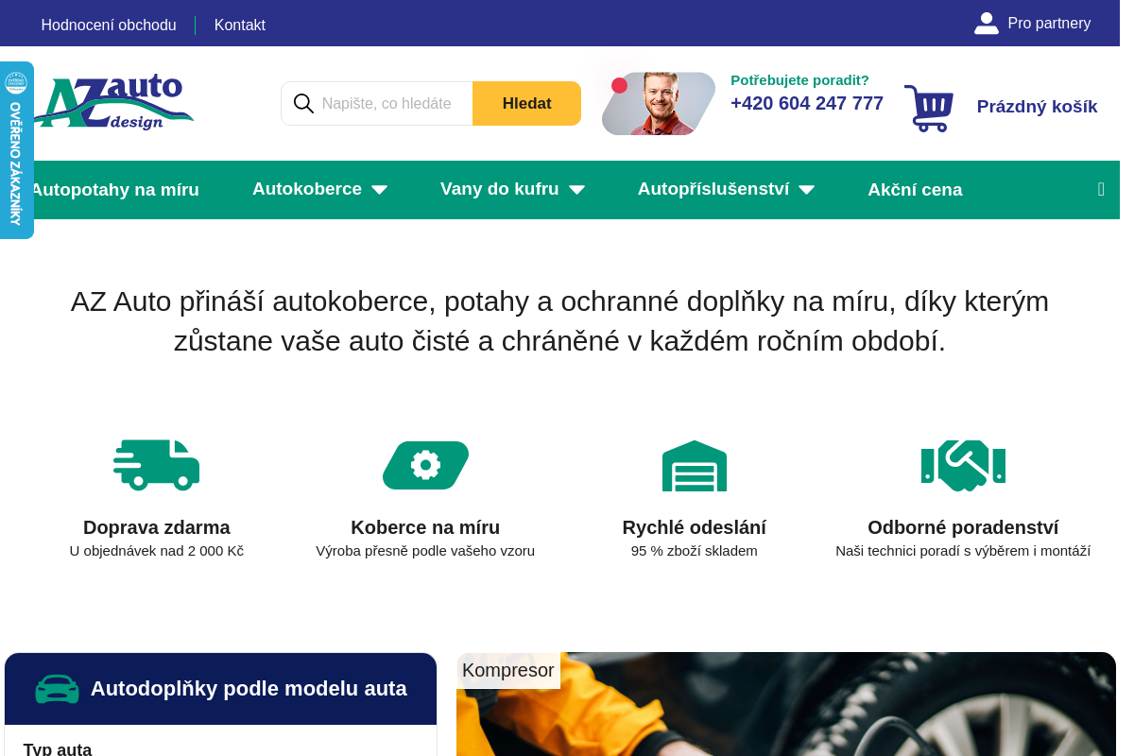Click the Ověřeno zákazníky side badge
The width and height of the screenshot is (1134, 756).
click(16, 149)
